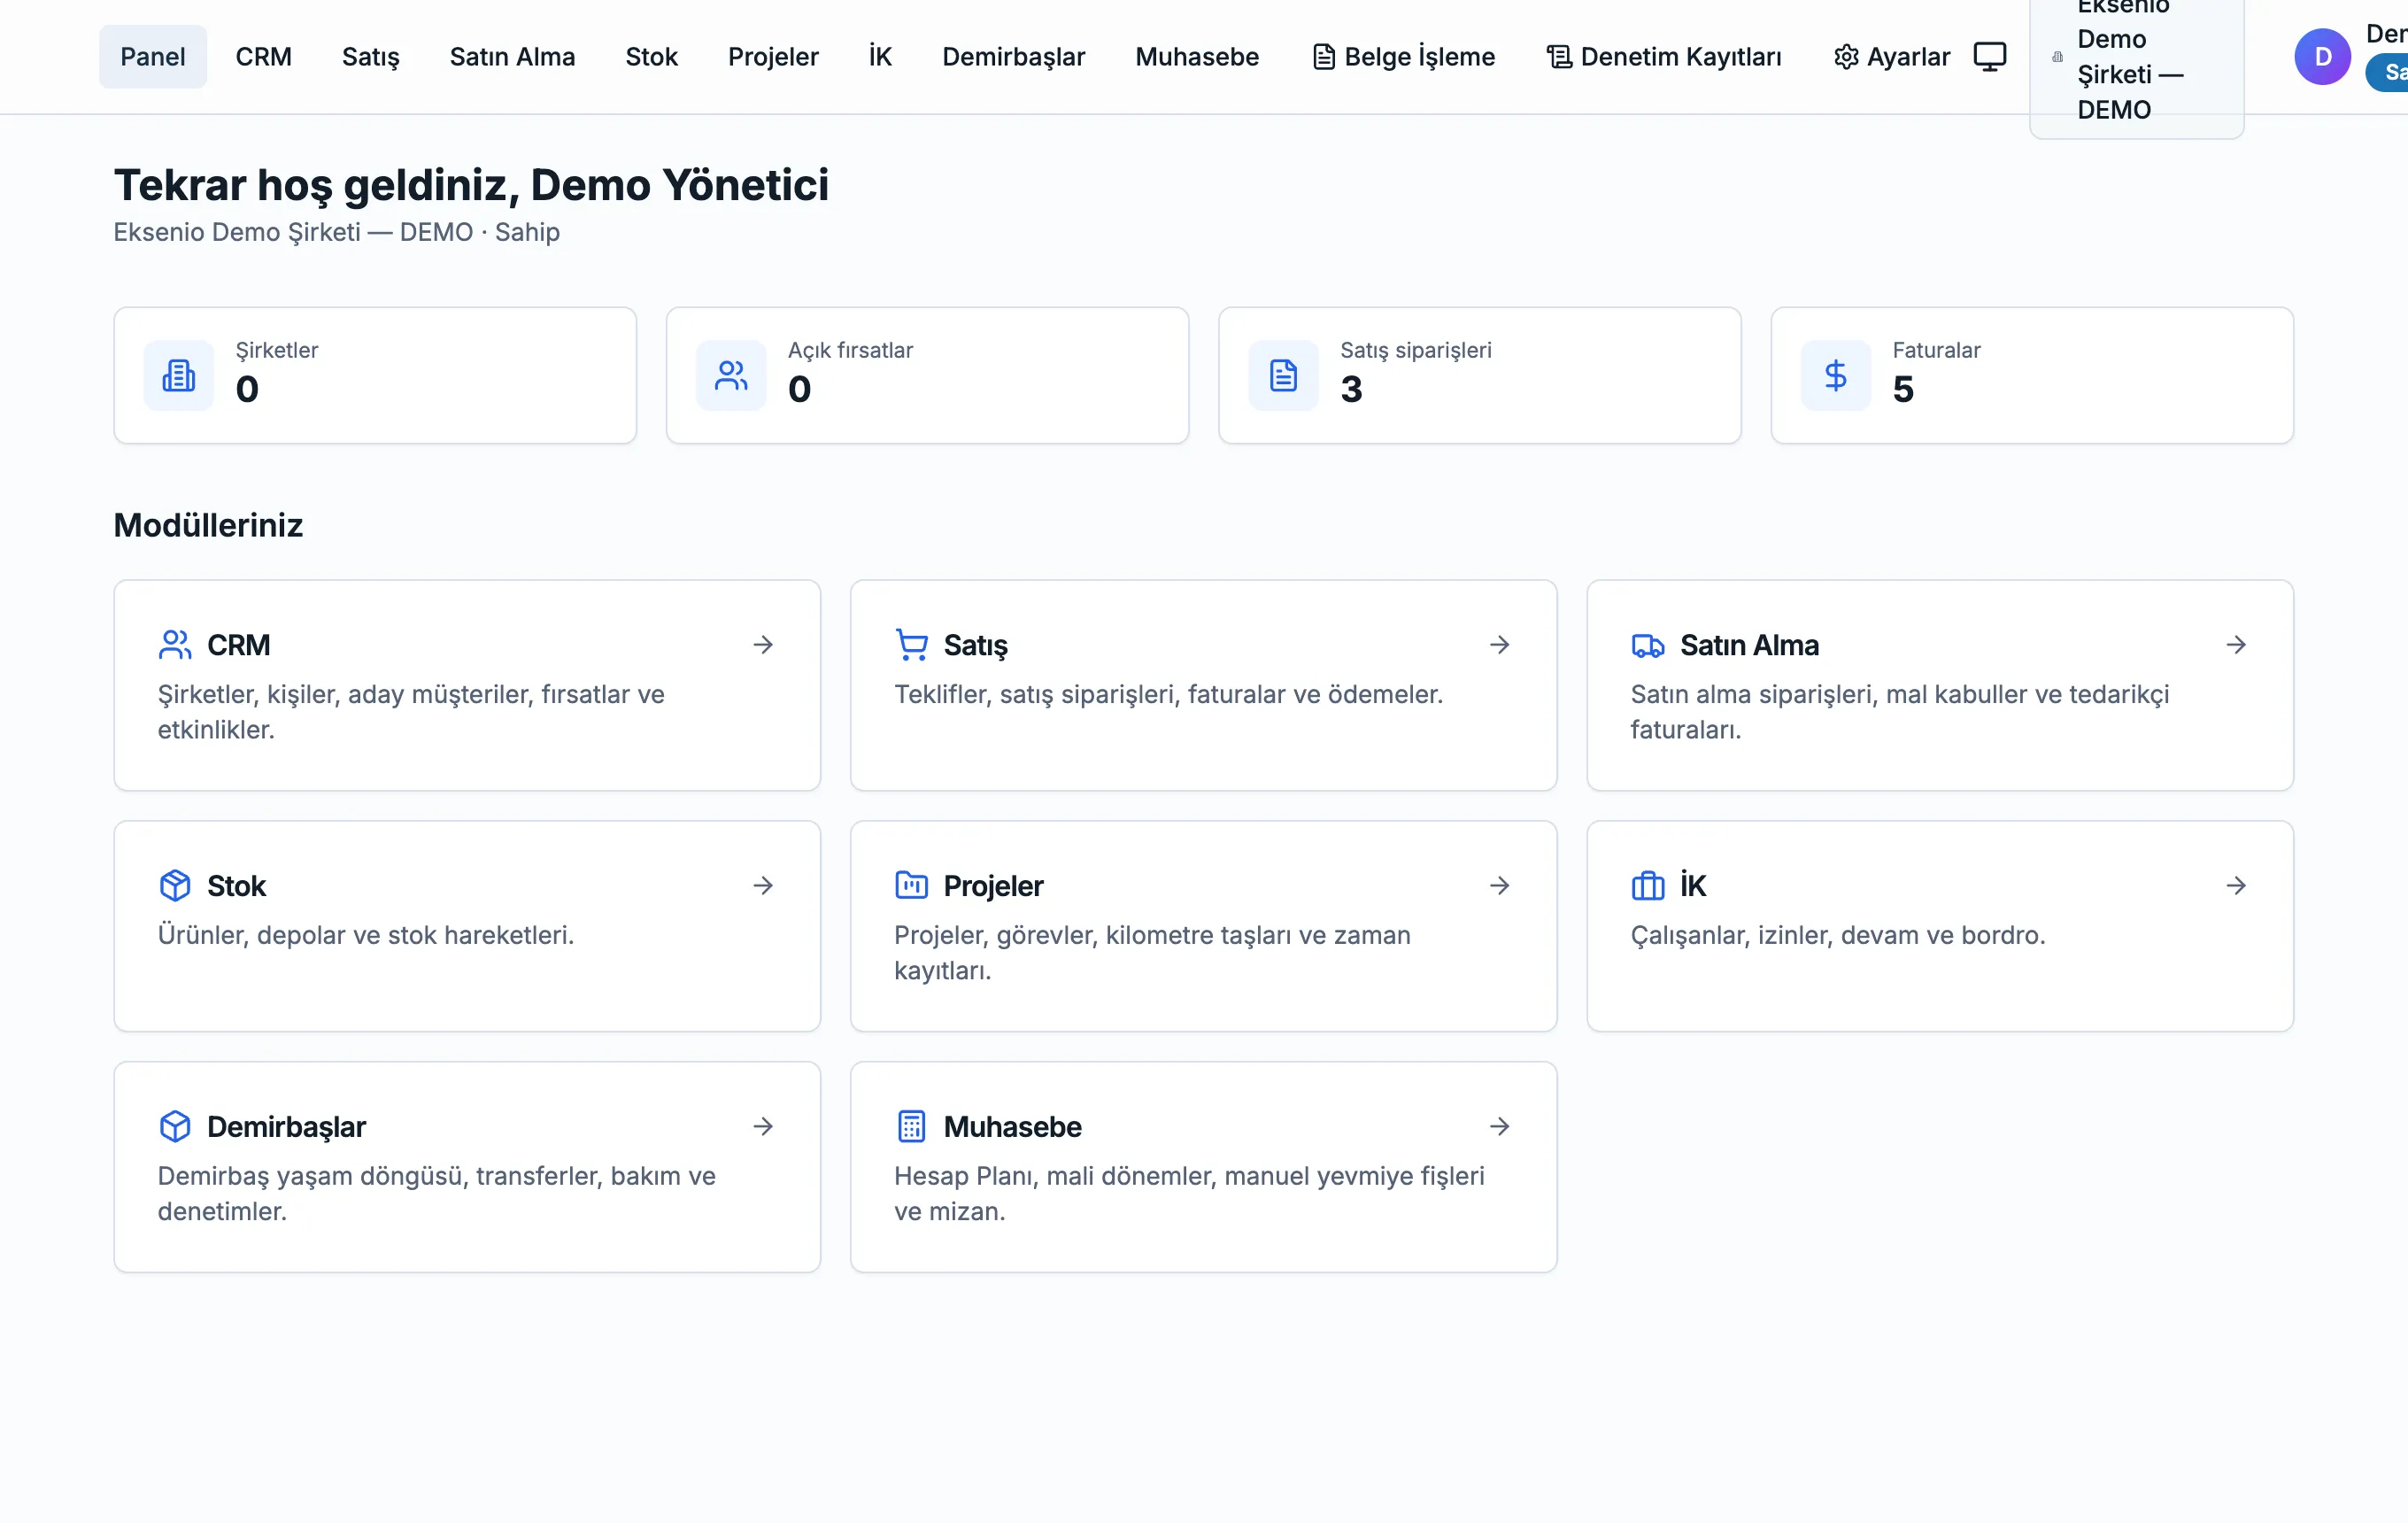Open the İK module card title

click(x=1693, y=885)
